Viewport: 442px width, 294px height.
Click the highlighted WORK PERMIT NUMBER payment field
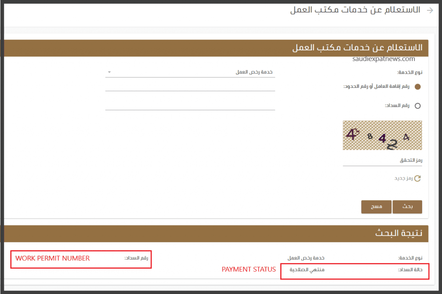pos(52,258)
